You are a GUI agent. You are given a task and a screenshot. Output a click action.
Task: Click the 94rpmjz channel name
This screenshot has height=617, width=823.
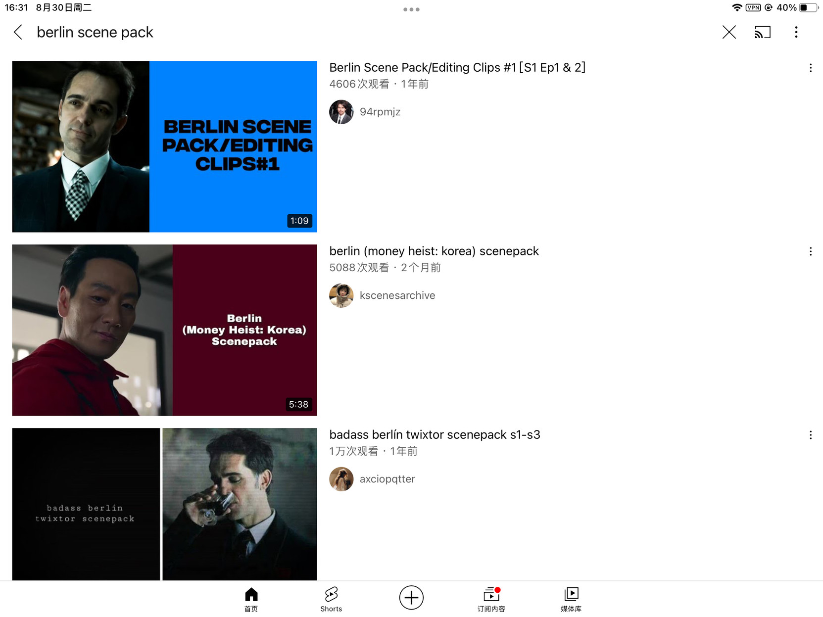380,112
